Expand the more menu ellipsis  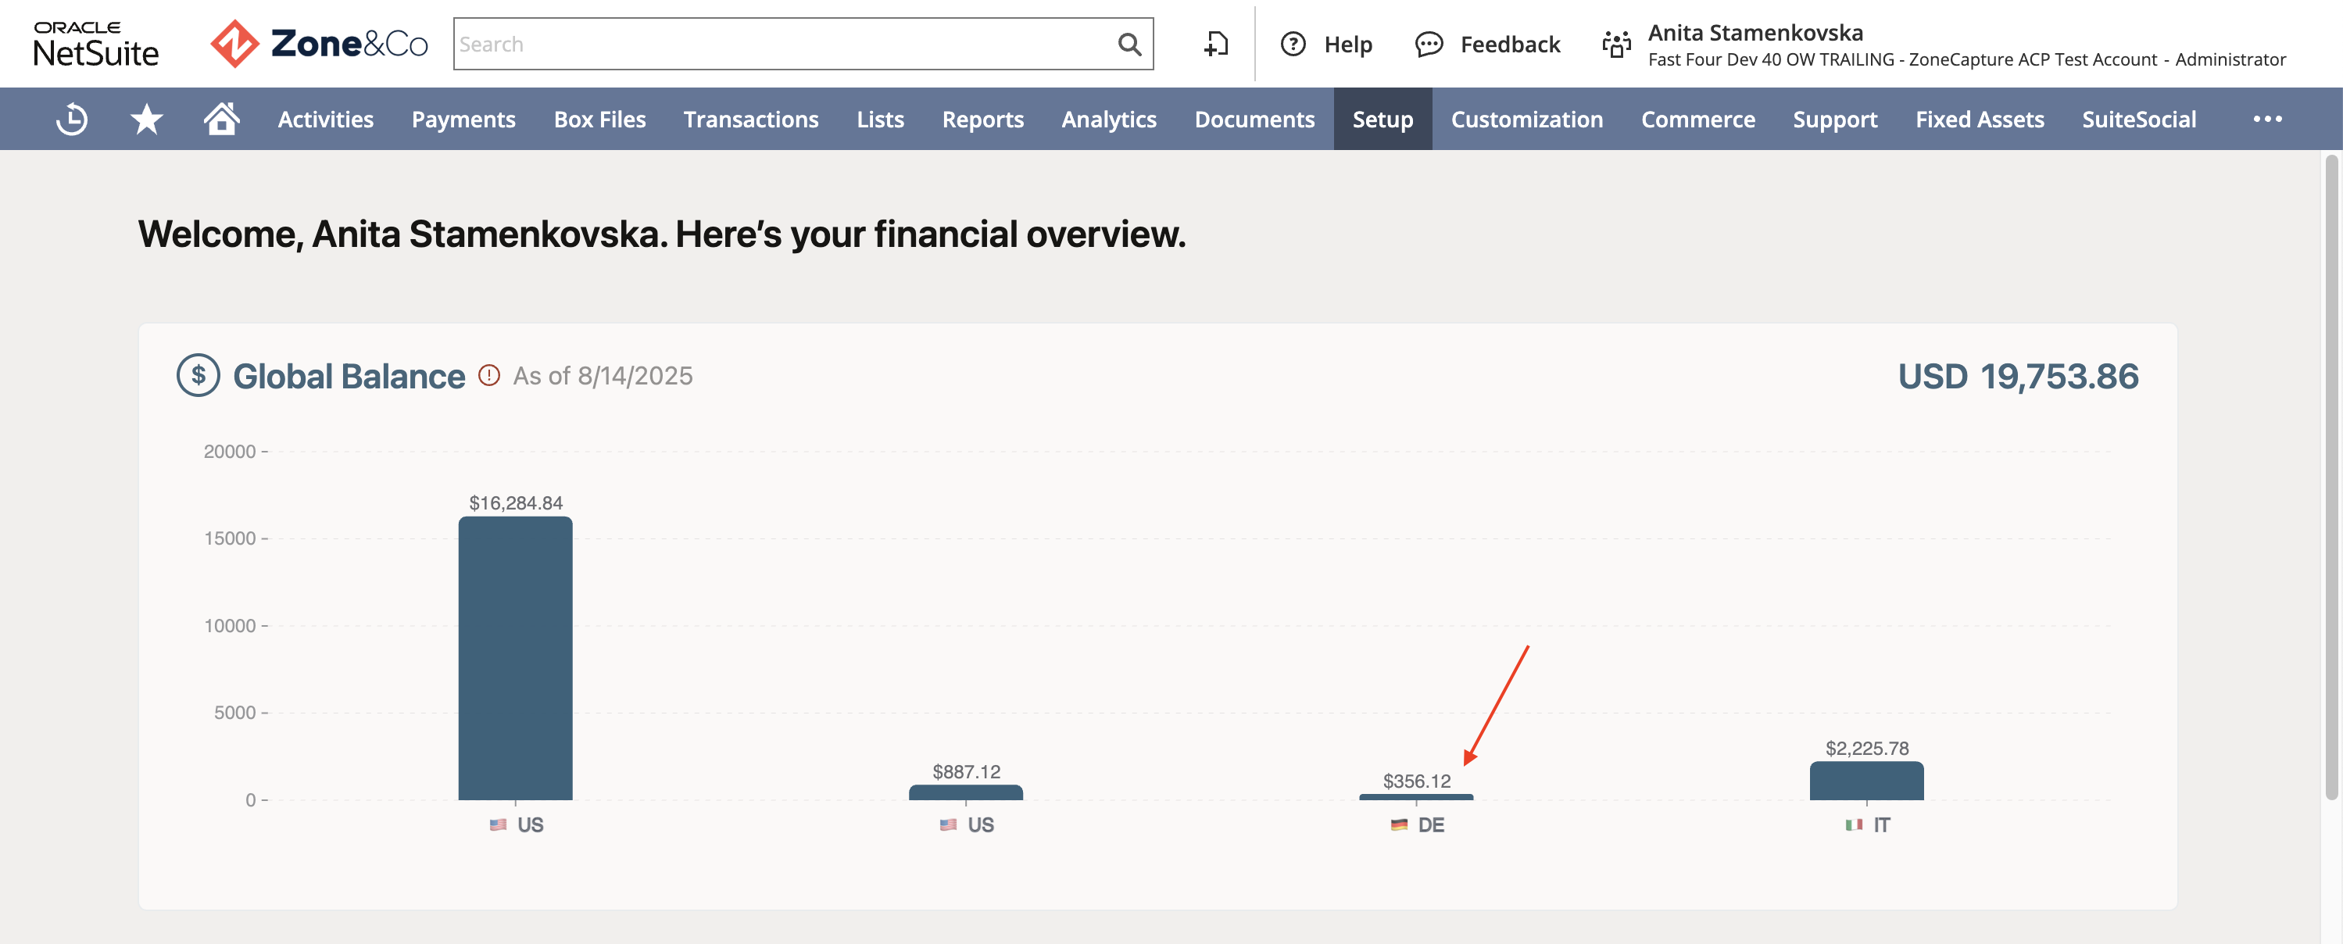2267,119
